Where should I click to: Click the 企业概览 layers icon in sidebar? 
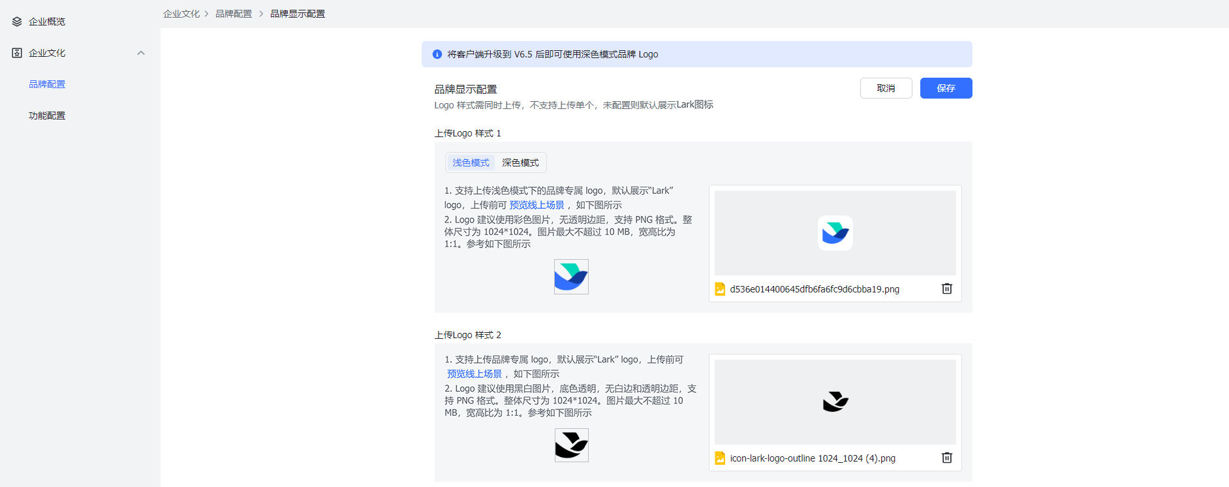pyautogui.click(x=17, y=22)
